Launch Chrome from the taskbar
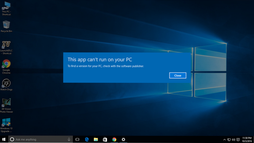This screenshot has width=254, height=143. 114,139
